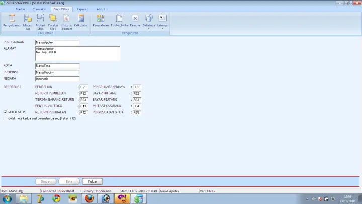Click the KOTA input field

[57, 66]
